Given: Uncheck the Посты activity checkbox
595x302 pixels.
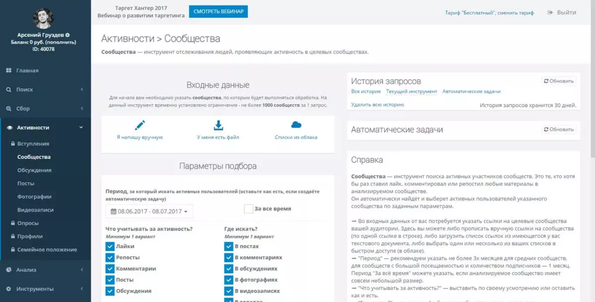Looking at the screenshot, I should click(110, 280).
